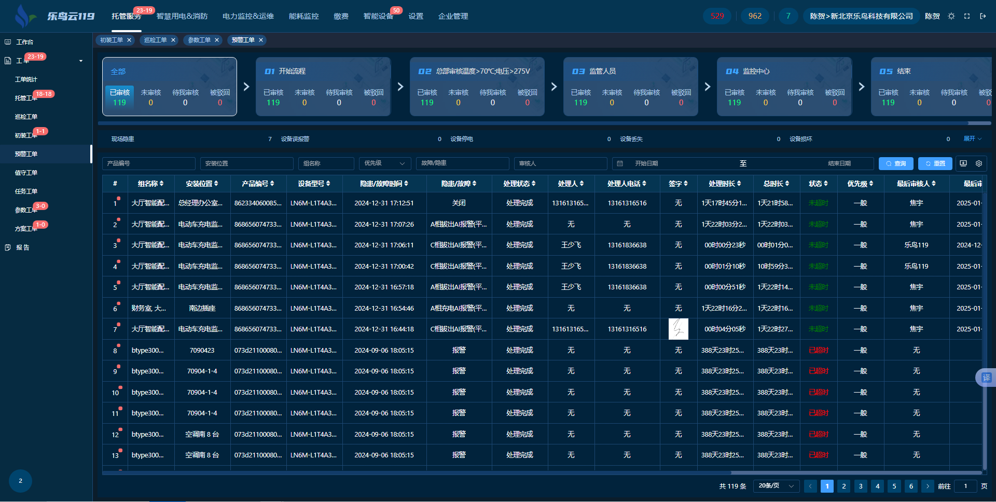Open the 20条/页 page size dropdown
The height and width of the screenshot is (502, 996).
pos(776,486)
